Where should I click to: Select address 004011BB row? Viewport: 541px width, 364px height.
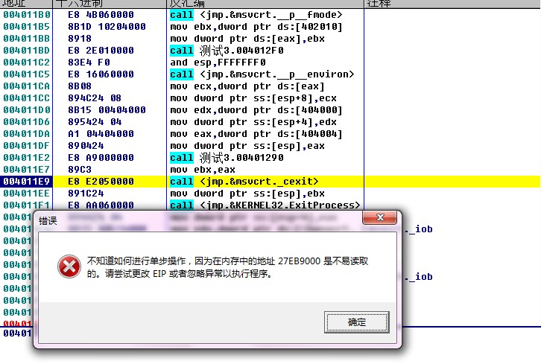coord(27,39)
